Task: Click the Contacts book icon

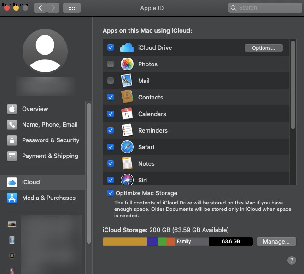Action: (x=127, y=97)
